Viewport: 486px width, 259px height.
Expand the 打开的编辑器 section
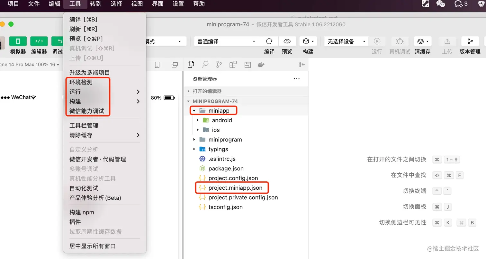[x=246, y=91]
